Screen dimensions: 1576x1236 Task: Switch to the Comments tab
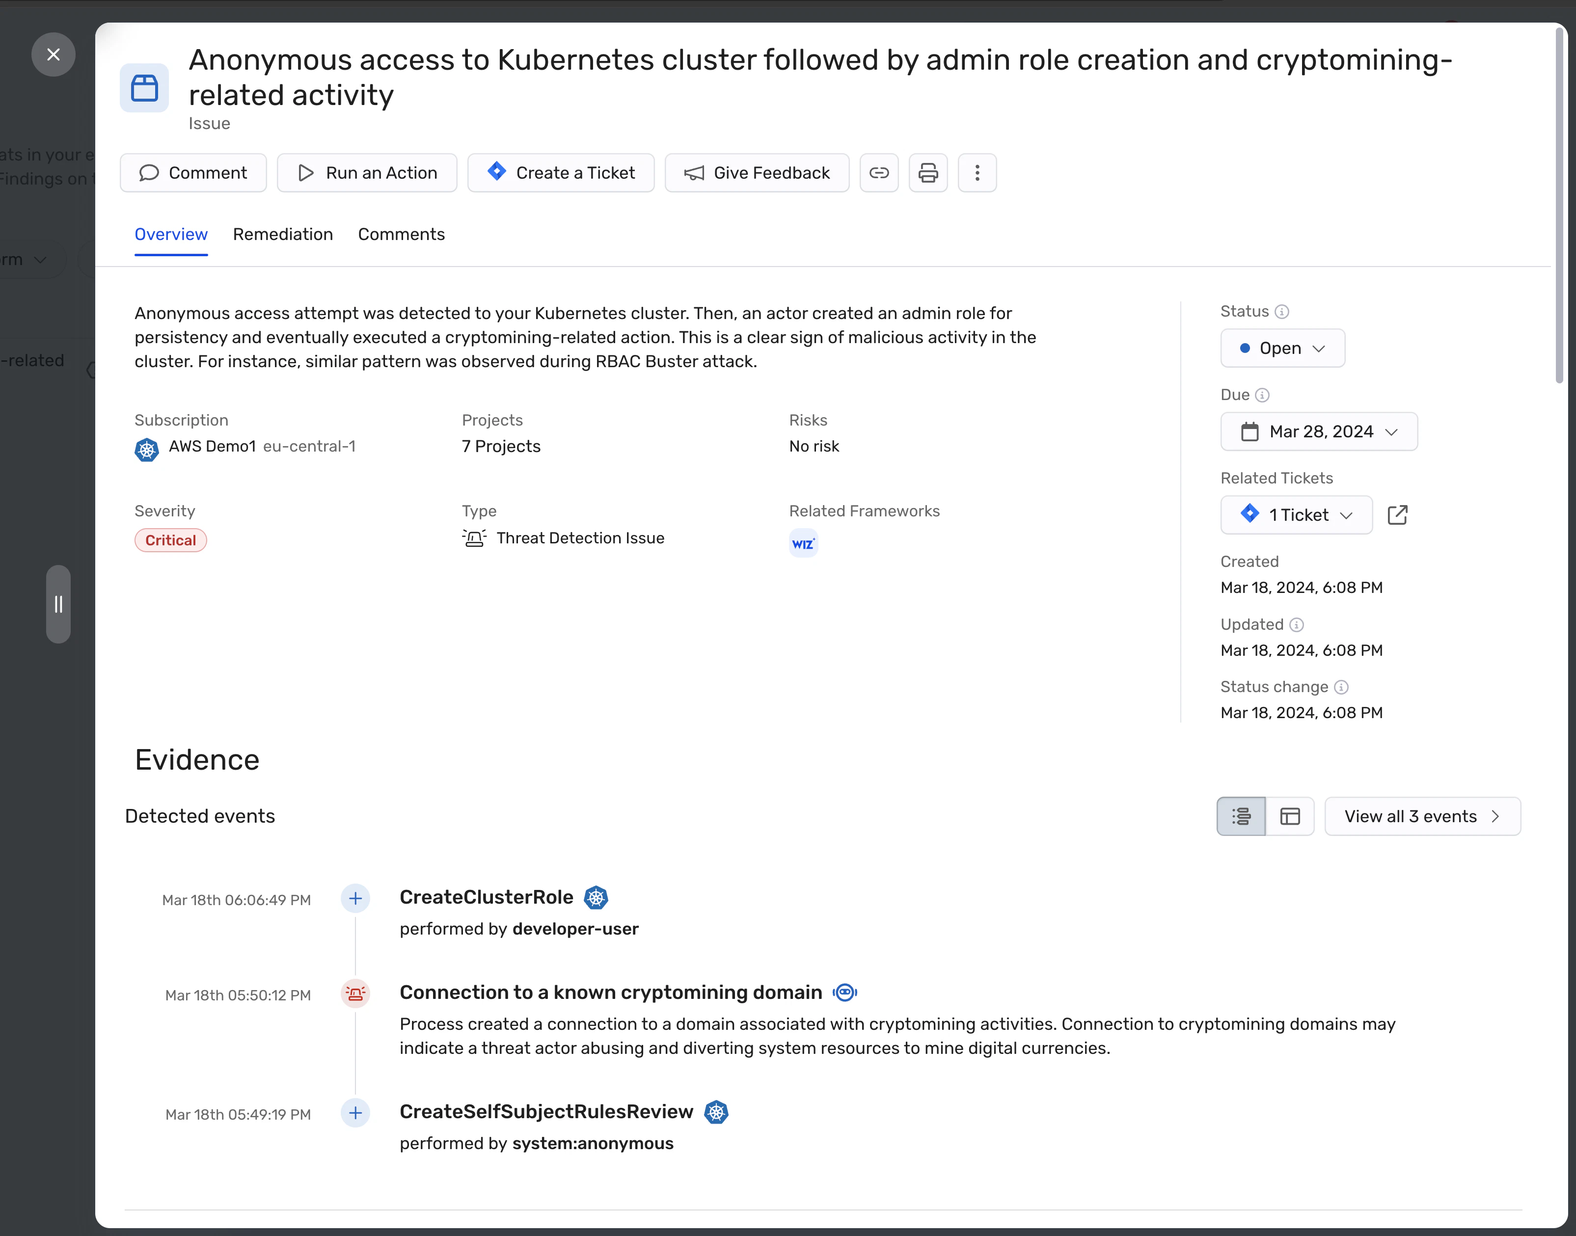click(x=402, y=235)
